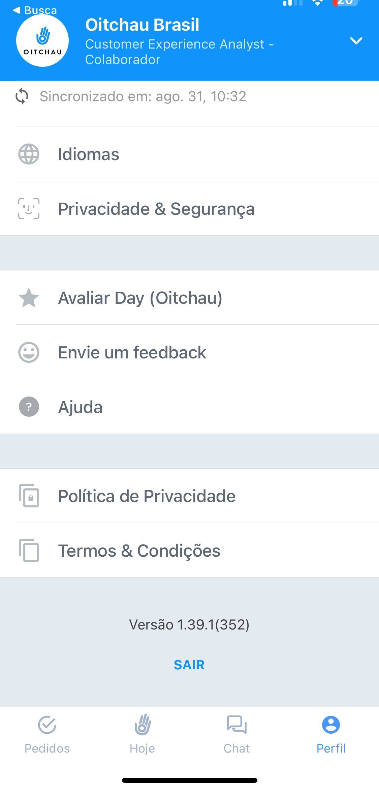Click the star icon to rate Day
Screen dimensions: 379x791
click(x=29, y=297)
